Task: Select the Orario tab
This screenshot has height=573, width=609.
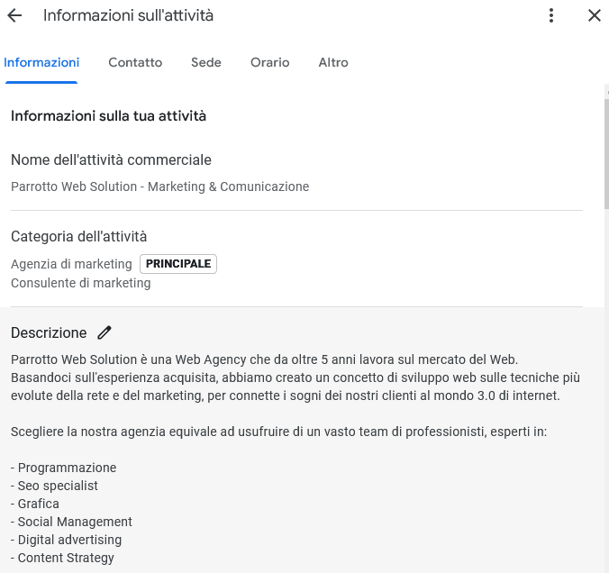Action: click(270, 62)
